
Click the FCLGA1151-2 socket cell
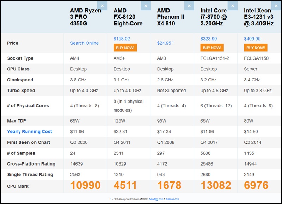click(x=215, y=58)
